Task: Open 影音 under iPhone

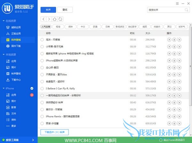Action: click(x=11, y=107)
